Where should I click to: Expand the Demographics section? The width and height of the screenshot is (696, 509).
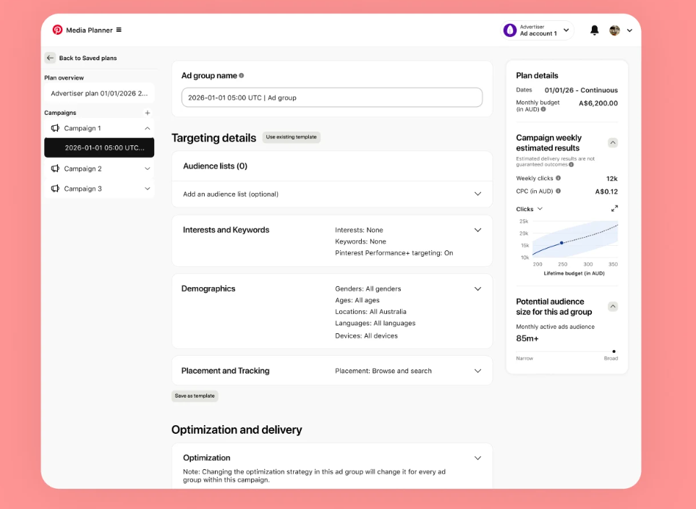478,288
